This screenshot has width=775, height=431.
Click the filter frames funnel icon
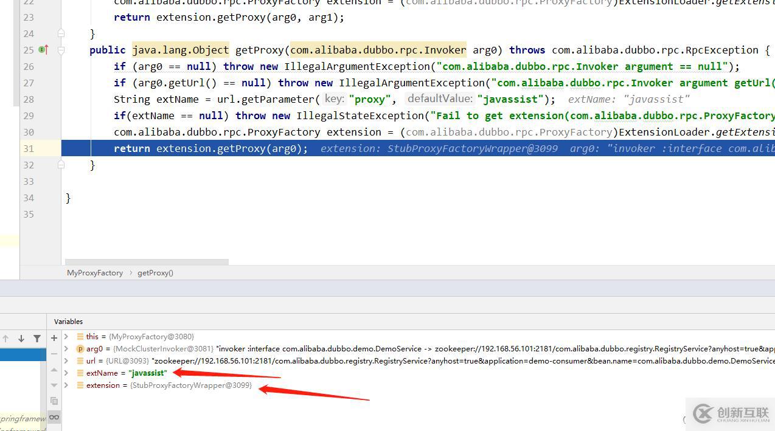(x=37, y=339)
